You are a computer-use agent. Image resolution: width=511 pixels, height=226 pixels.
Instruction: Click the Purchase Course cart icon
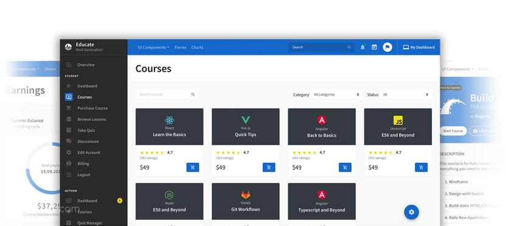(x=69, y=108)
